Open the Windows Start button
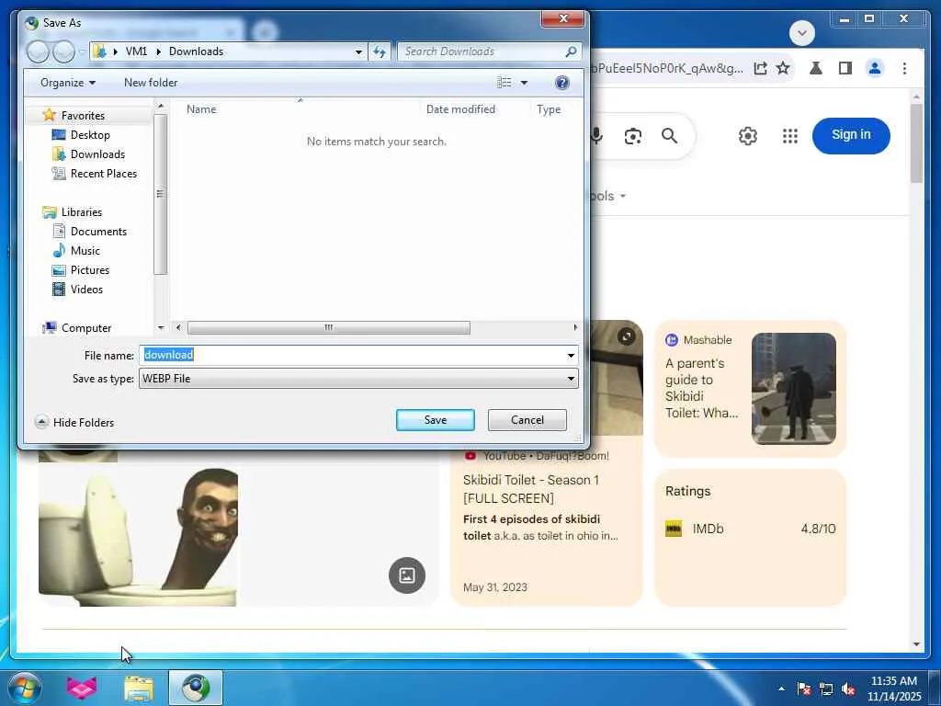The image size is (941, 706). point(25,688)
